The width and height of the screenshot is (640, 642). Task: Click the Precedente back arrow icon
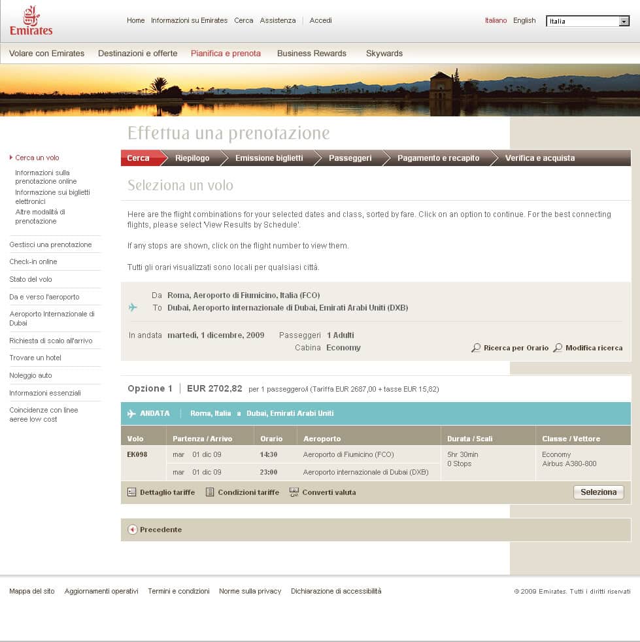click(133, 530)
